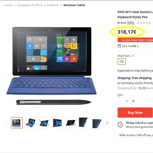Decrease quantity with the minus button
153x153 pixels.
click(x=121, y=101)
